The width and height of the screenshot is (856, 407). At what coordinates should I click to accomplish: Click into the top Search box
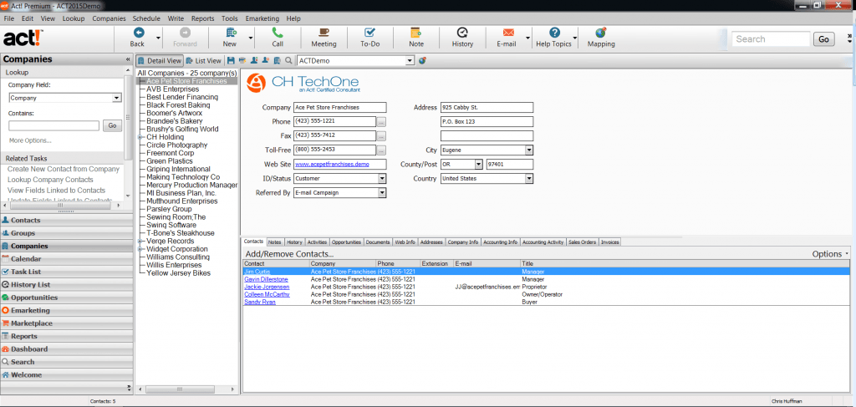[x=771, y=39]
